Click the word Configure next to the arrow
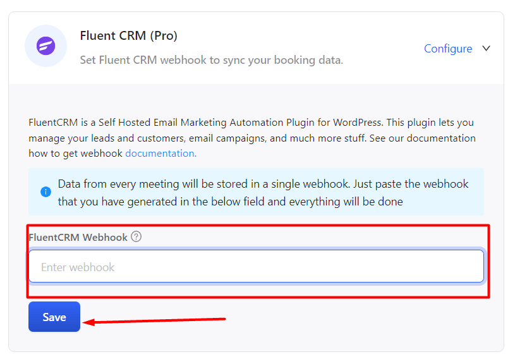 click(x=448, y=48)
